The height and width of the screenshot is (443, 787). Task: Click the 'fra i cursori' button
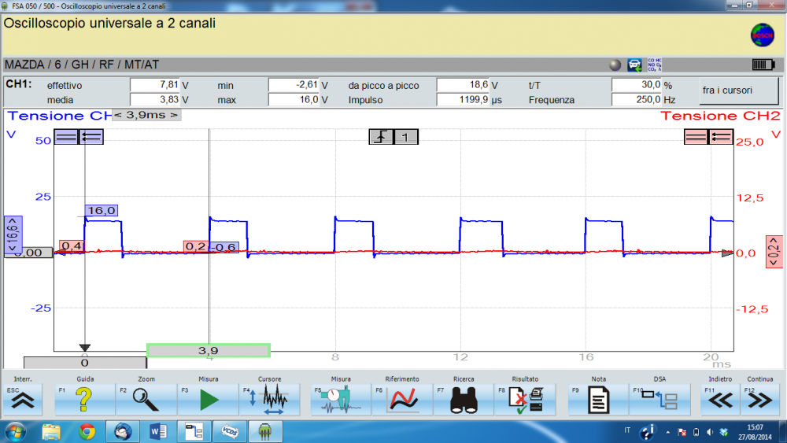tap(739, 90)
